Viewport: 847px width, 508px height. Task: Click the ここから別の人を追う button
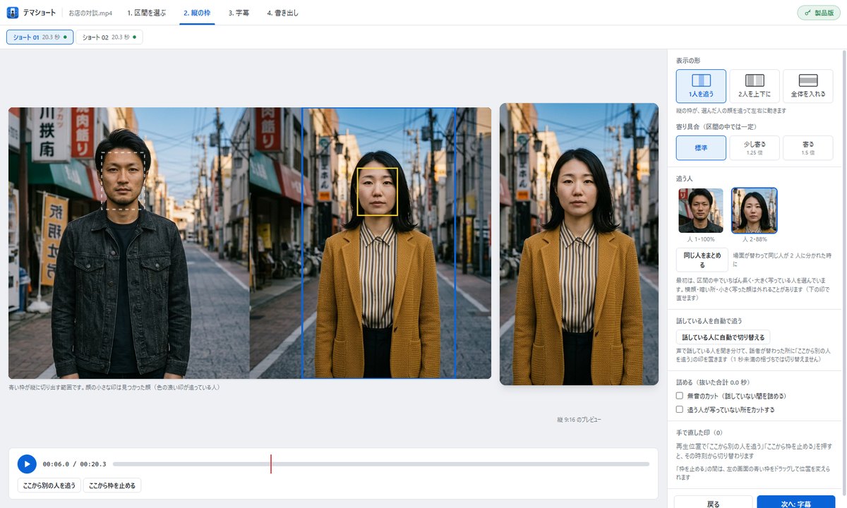tap(49, 485)
